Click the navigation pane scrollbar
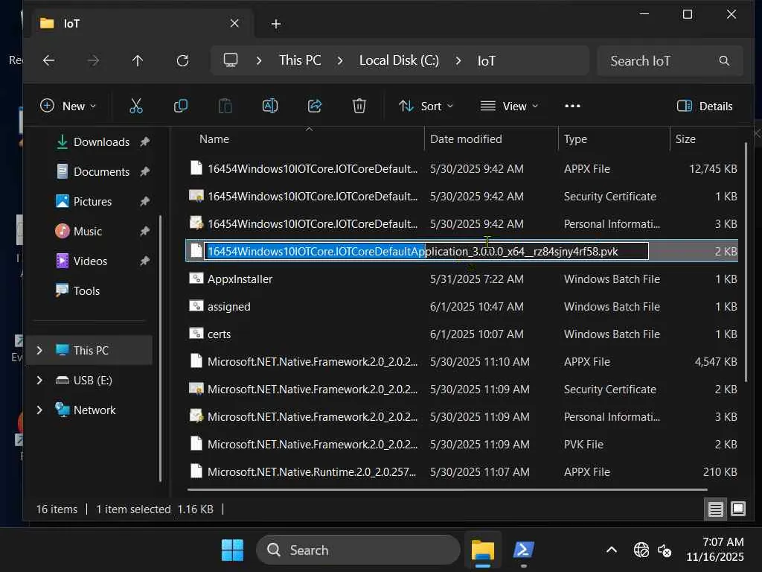 pyautogui.click(x=160, y=349)
